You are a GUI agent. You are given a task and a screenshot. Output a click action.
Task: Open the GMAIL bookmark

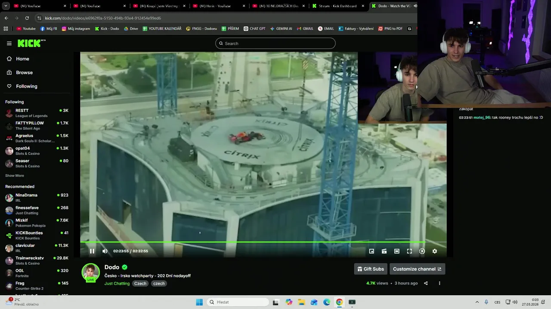coord(305,29)
